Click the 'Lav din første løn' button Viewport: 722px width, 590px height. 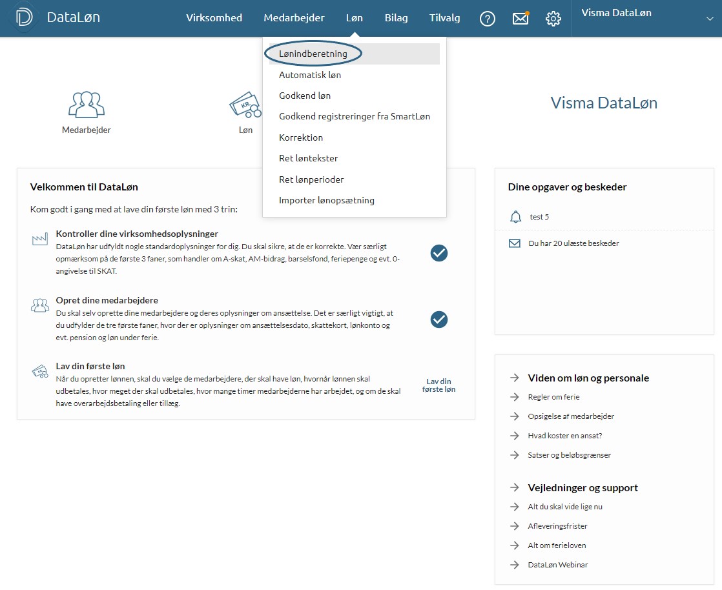point(438,385)
